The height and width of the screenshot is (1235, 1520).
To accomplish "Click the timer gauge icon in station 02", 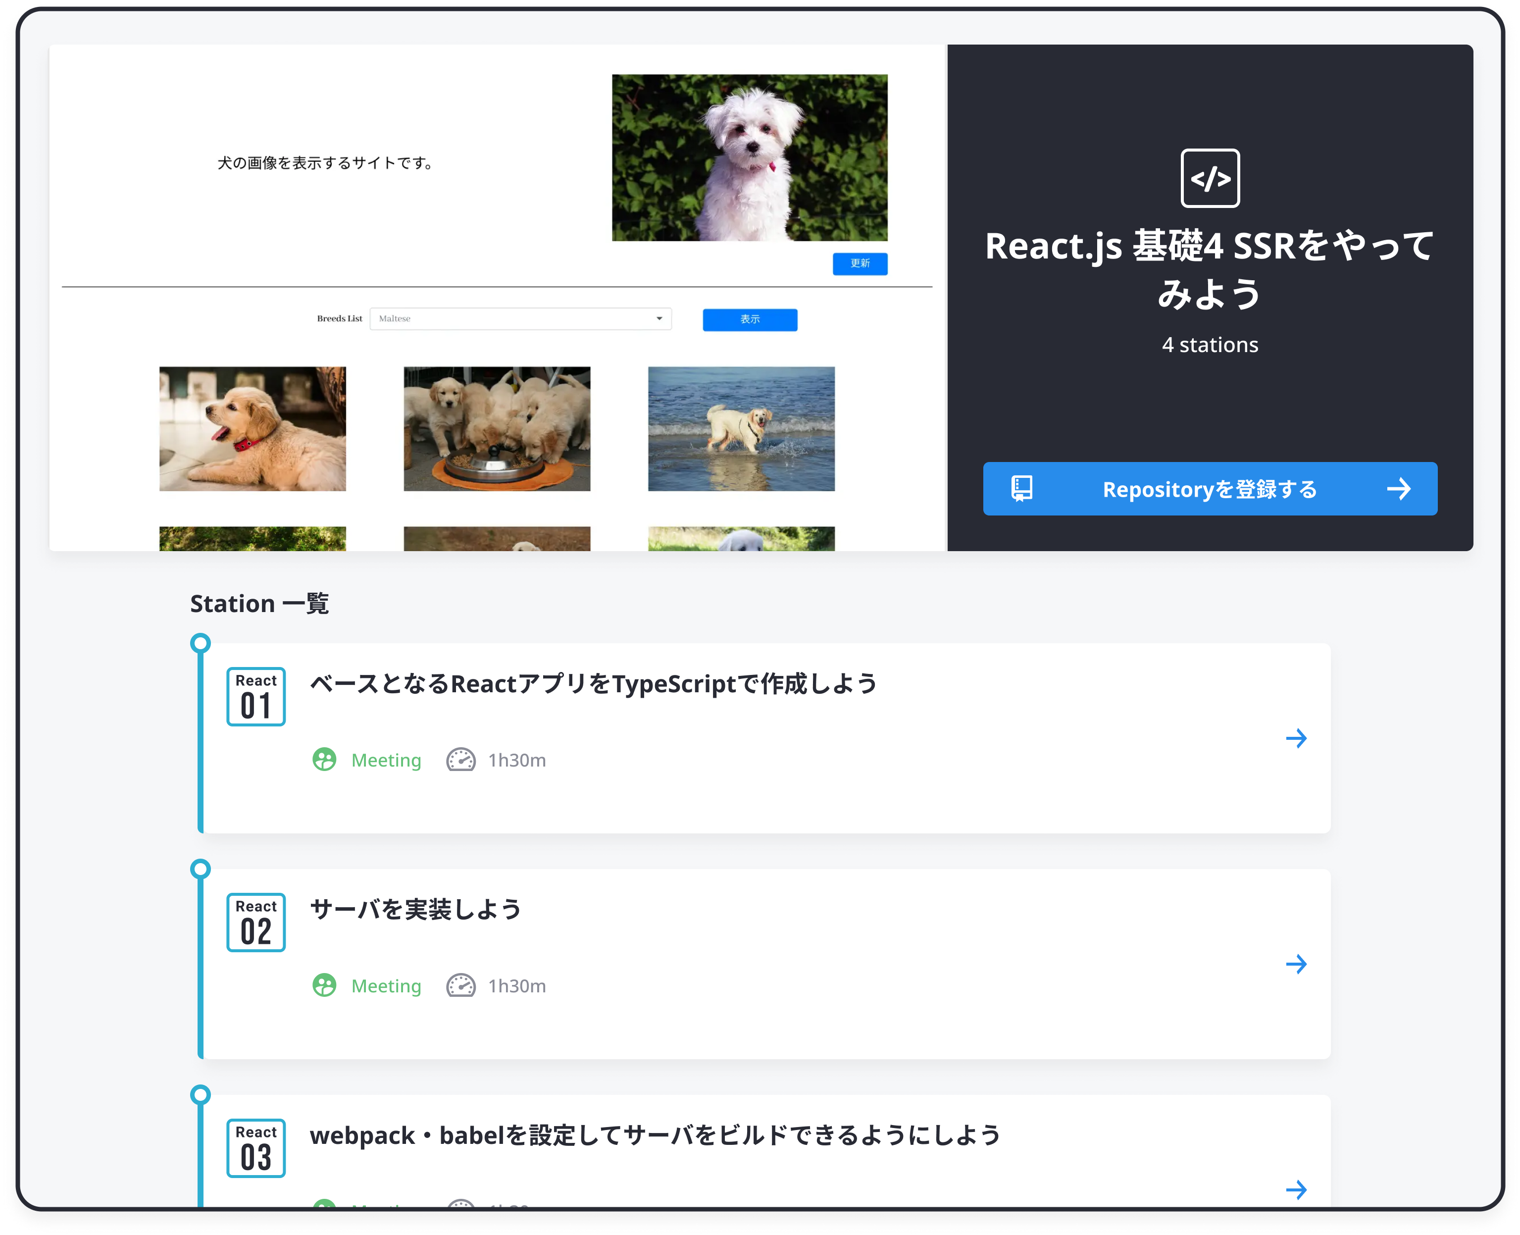I will (x=461, y=985).
